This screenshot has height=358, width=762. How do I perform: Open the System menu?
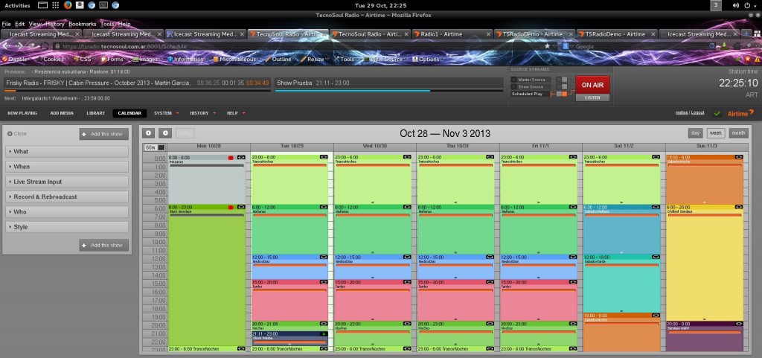tap(166, 113)
